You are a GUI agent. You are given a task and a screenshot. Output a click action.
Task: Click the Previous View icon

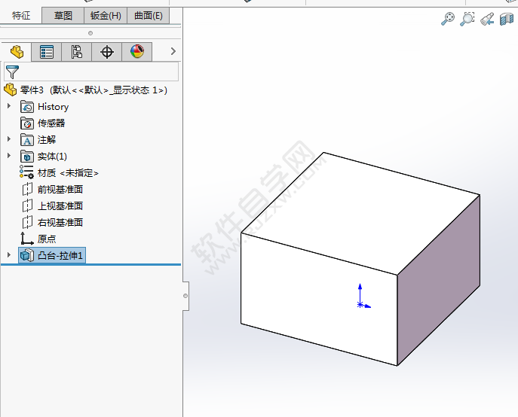point(487,19)
